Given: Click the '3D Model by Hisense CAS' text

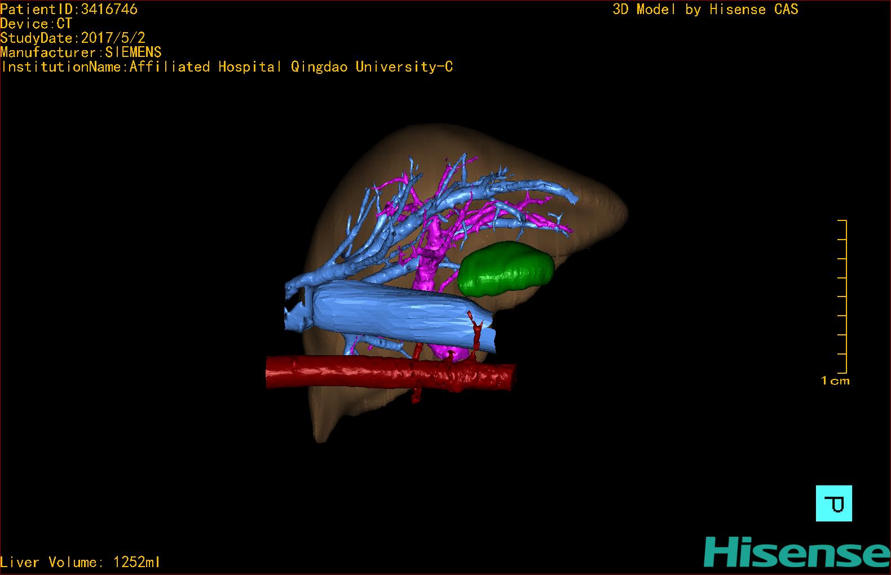Looking at the screenshot, I should [x=705, y=9].
